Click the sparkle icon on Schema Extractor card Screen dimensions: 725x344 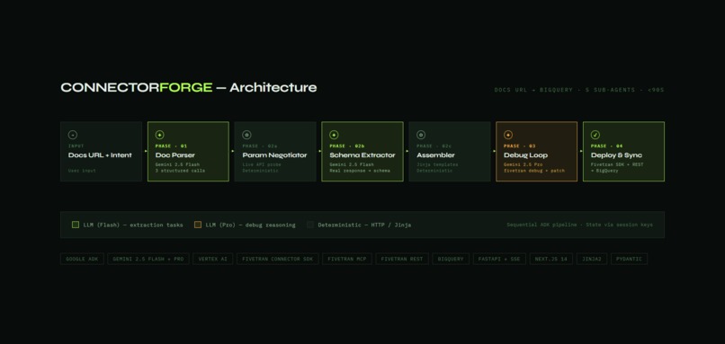tap(334, 135)
